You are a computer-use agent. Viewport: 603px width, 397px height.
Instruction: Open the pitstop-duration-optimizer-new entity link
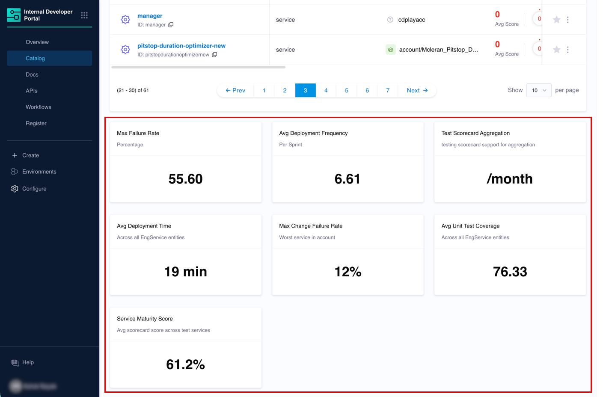tap(181, 46)
